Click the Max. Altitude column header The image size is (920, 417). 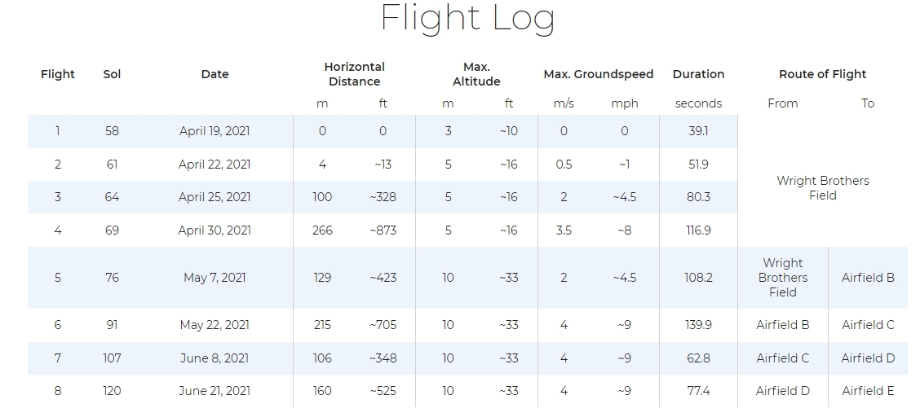click(x=476, y=74)
